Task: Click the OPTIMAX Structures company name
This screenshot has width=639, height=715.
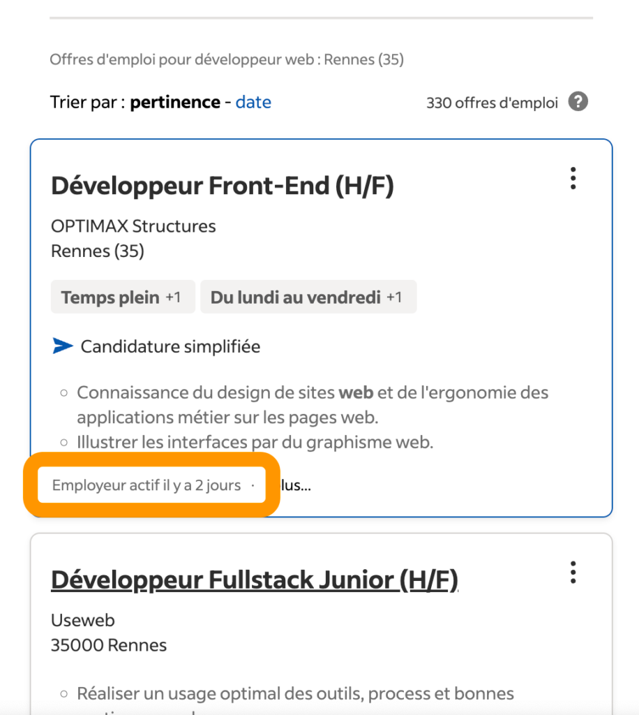Action: coord(133,226)
